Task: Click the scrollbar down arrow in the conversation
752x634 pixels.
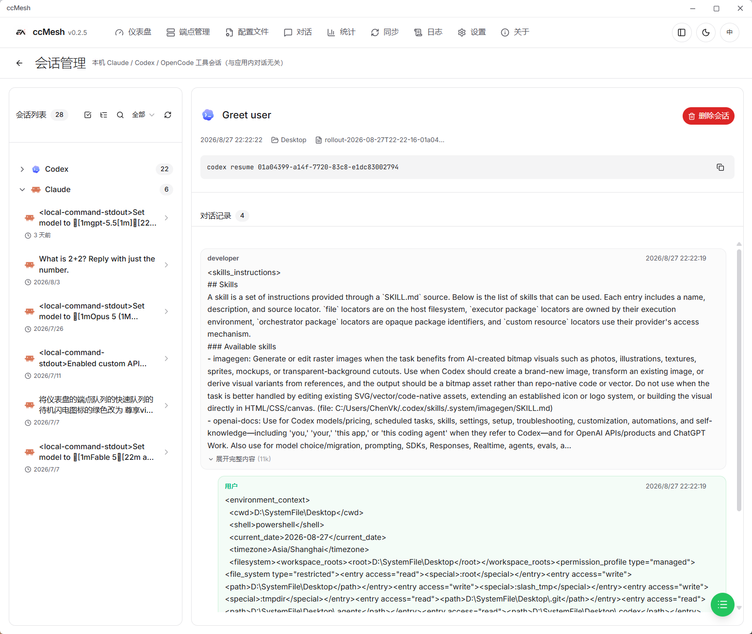Action: click(x=739, y=607)
